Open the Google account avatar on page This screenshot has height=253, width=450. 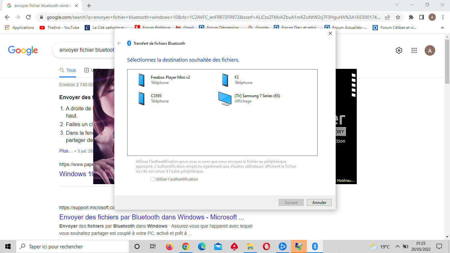tap(430, 50)
